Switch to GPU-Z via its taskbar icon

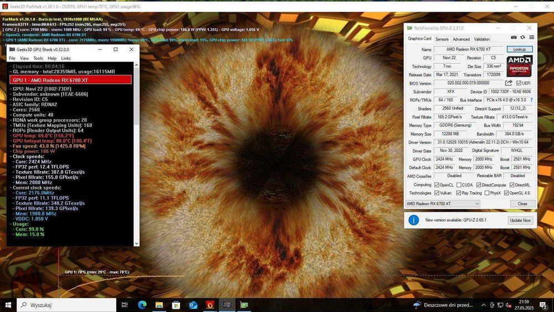tap(244, 305)
